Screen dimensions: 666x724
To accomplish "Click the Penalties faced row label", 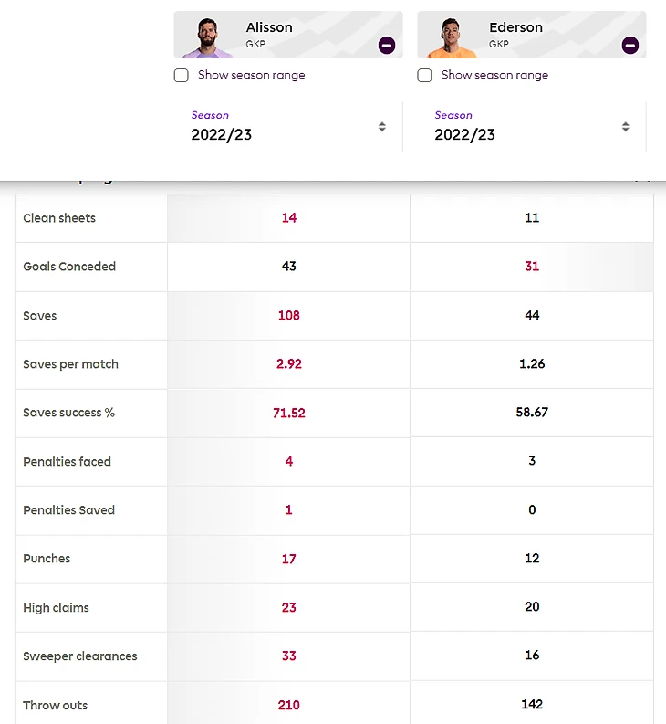I will click(x=67, y=462).
